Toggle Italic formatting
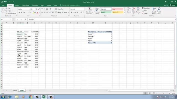177x99 pixels. point(22,12)
